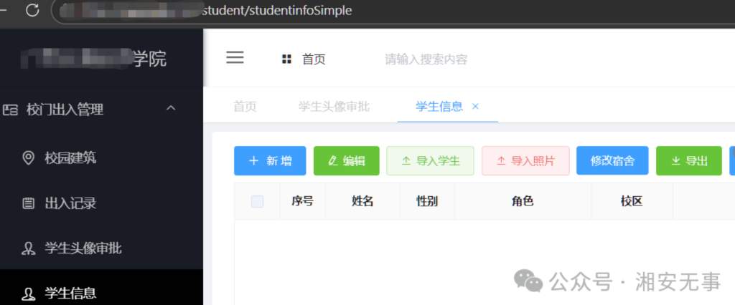Click the 学生信息 sidebar person icon
Viewport: 735px width, 305px height.
(29, 293)
